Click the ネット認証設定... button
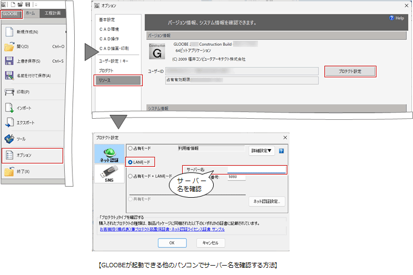 click(x=267, y=202)
